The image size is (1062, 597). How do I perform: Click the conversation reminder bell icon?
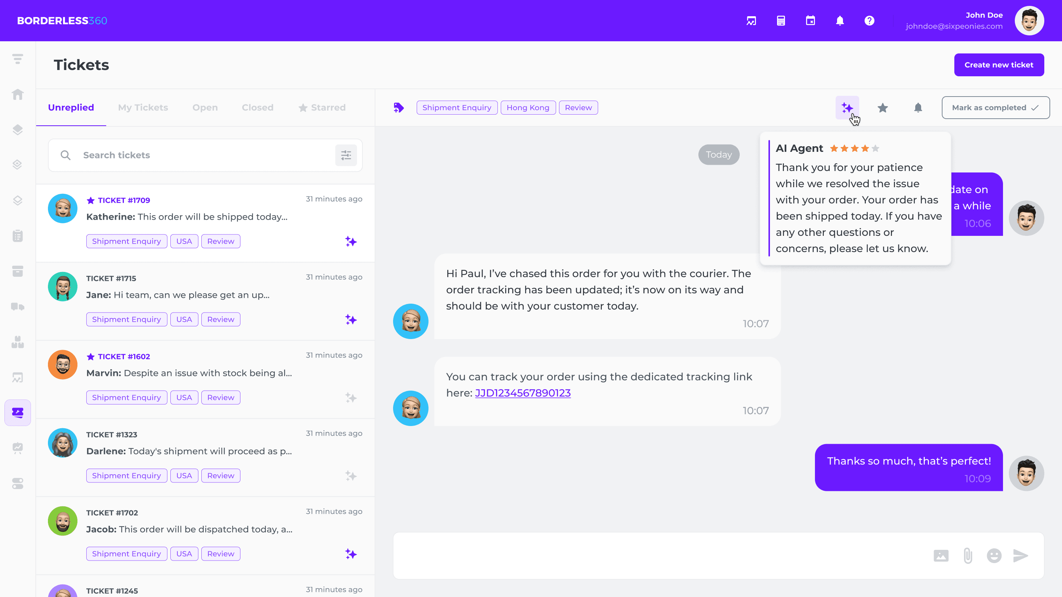tap(918, 108)
